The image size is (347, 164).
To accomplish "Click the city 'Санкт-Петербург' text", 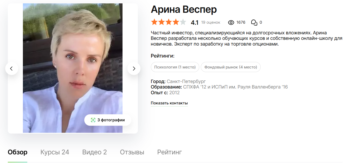I will pyautogui.click(x=186, y=81).
